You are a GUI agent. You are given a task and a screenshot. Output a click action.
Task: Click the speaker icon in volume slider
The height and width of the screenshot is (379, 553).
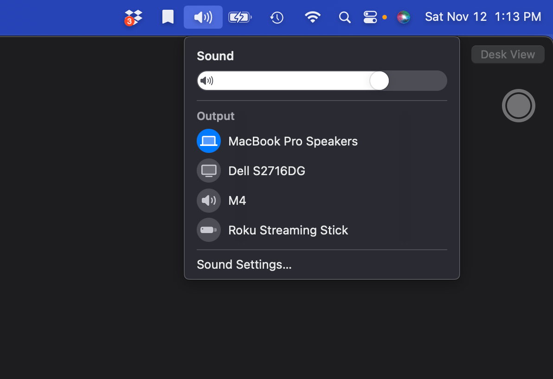click(x=206, y=81)
